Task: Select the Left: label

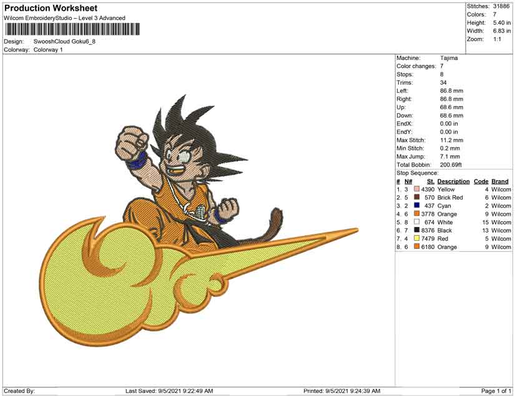Action: (x=402, y=91)
